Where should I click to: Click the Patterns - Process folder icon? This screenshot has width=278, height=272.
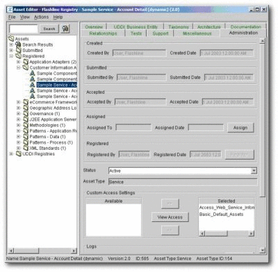(26, 142)
